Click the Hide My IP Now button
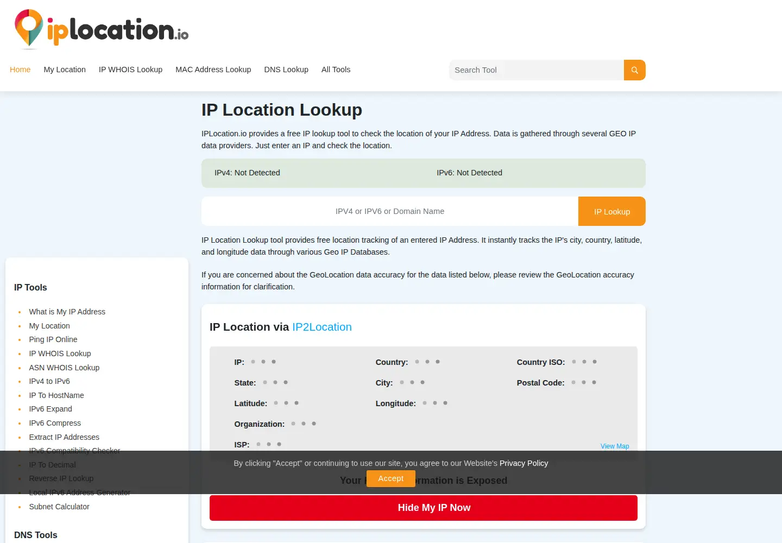 coord(424,508)
